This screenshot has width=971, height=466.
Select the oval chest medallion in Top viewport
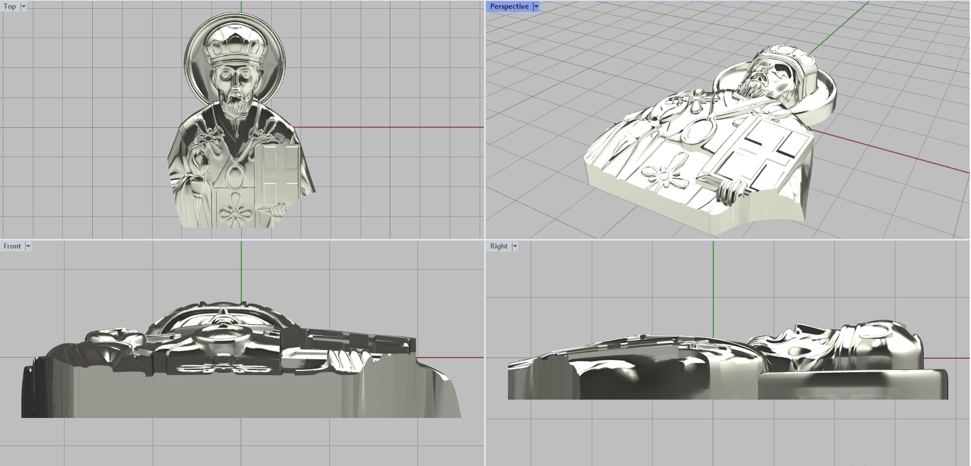pos(234,178)
